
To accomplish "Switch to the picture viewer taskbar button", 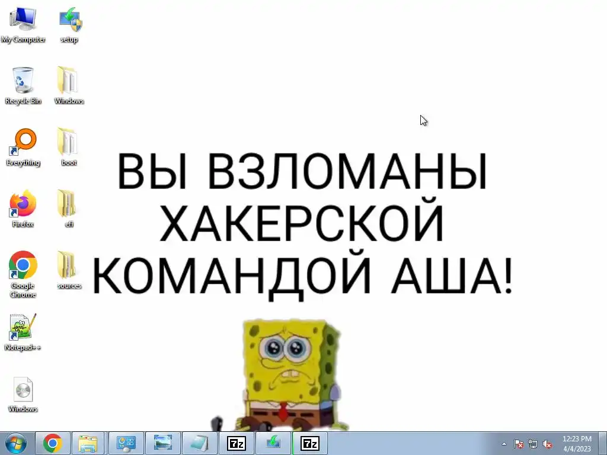I will 163,443.
